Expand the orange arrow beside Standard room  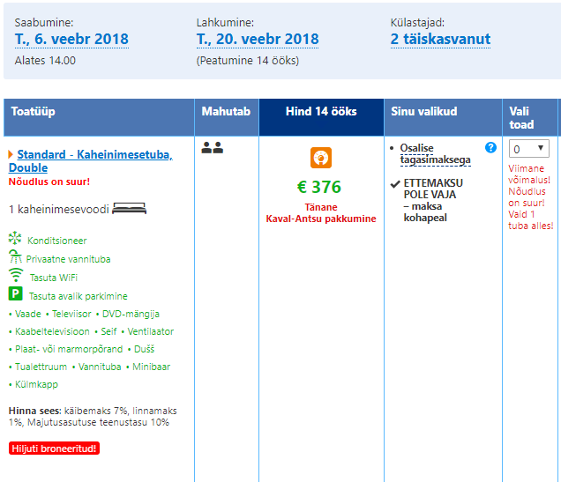[11, 155]
